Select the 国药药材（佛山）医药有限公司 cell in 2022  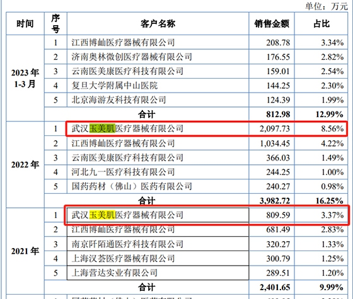(x=158, y=186)
